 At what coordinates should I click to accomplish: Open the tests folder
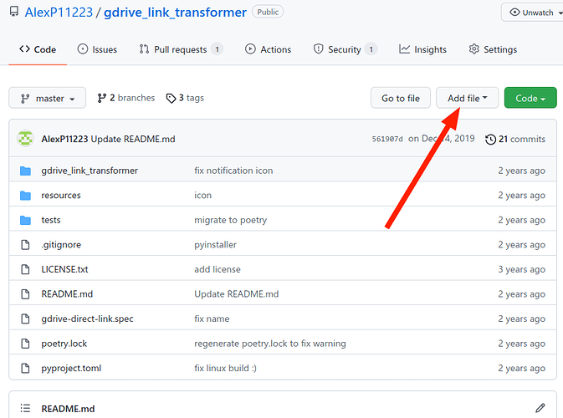(51, 220)
